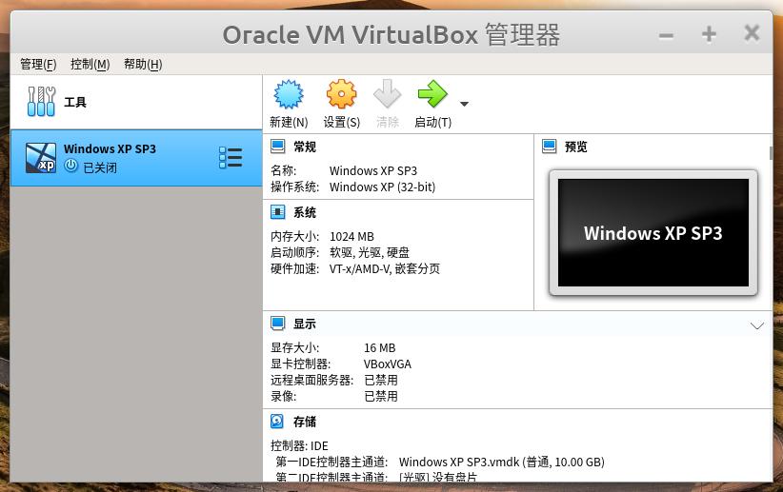Viewport: 783px width, 492px height.
Task: Open the 控制(M) menu
Action: (x=90, y=65)
